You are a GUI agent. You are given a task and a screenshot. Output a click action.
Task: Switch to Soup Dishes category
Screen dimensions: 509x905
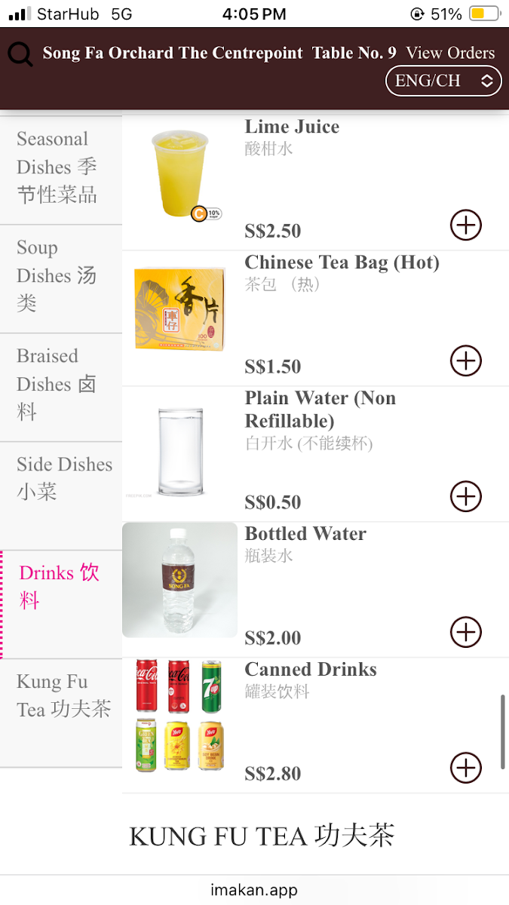(57, 275)
